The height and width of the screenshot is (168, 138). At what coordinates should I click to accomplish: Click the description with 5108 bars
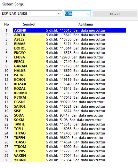point(74,120)
